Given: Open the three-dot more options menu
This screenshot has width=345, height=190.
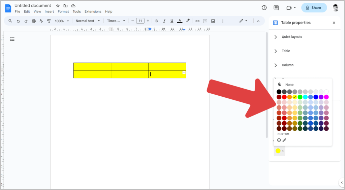Looking at the screenshot, I should 223,21.
